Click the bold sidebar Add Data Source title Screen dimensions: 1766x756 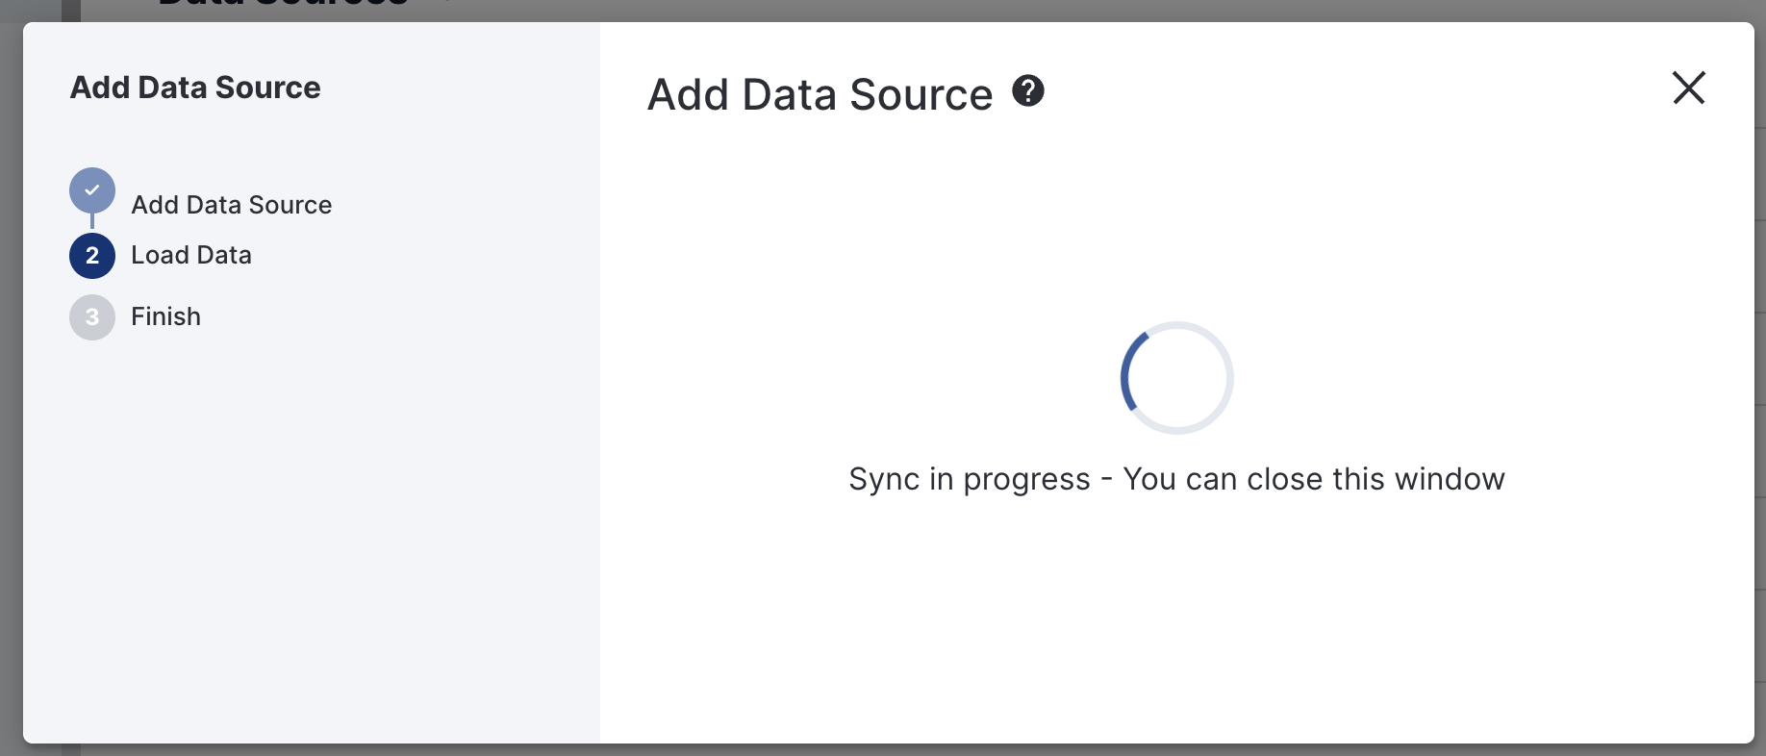[195, 88]
